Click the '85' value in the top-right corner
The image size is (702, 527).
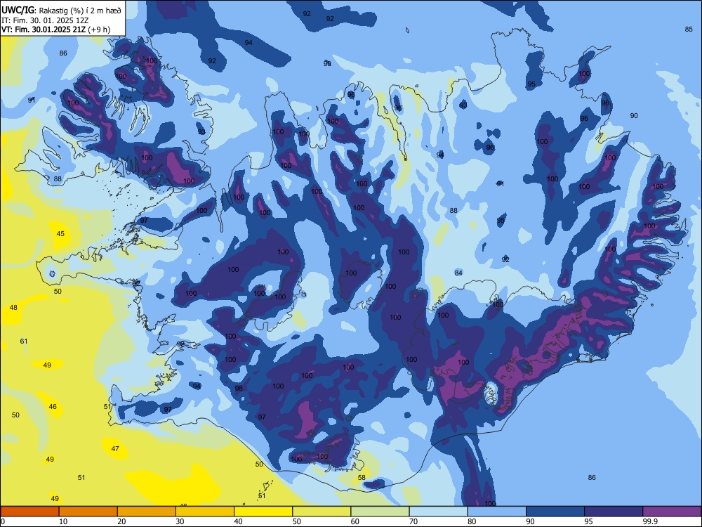pos(689,29)
